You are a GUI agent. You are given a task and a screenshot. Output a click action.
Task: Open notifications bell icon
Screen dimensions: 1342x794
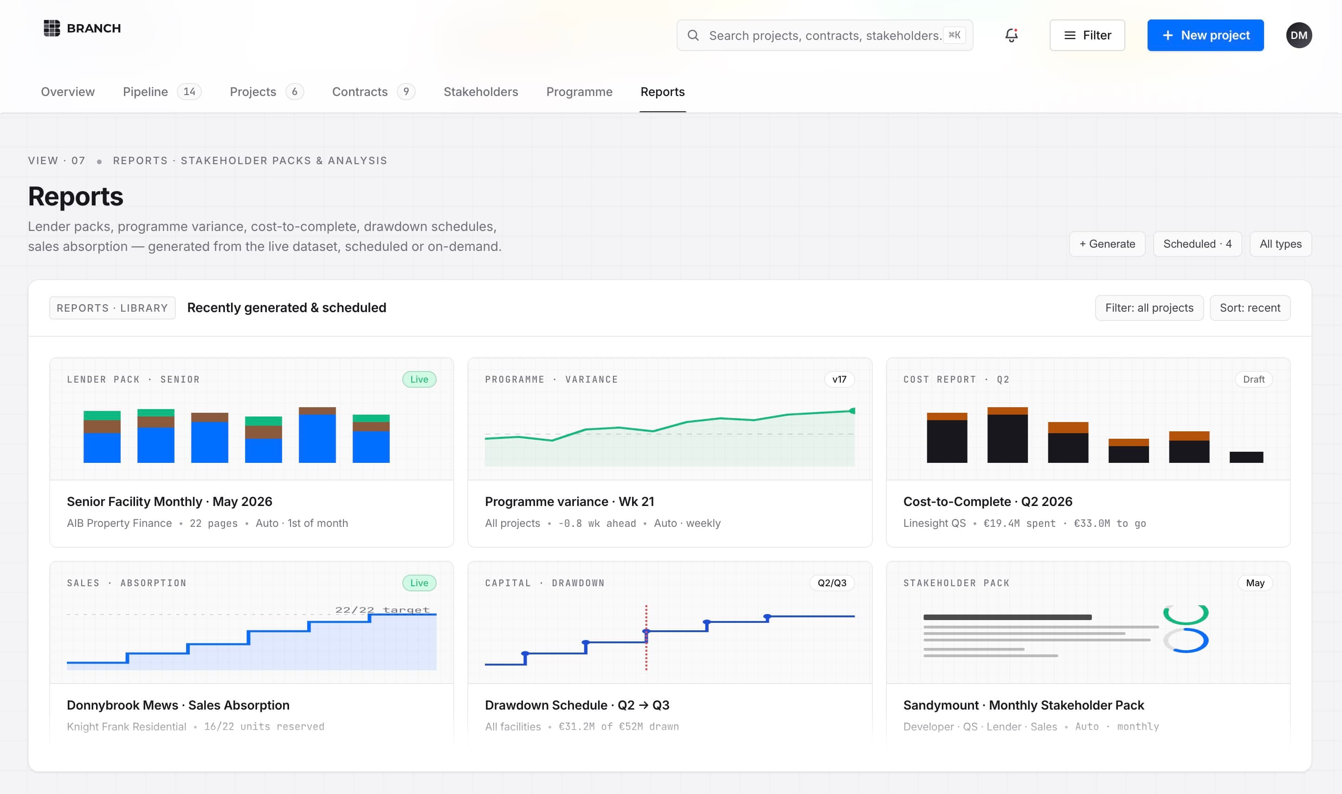click(1011, 35)
